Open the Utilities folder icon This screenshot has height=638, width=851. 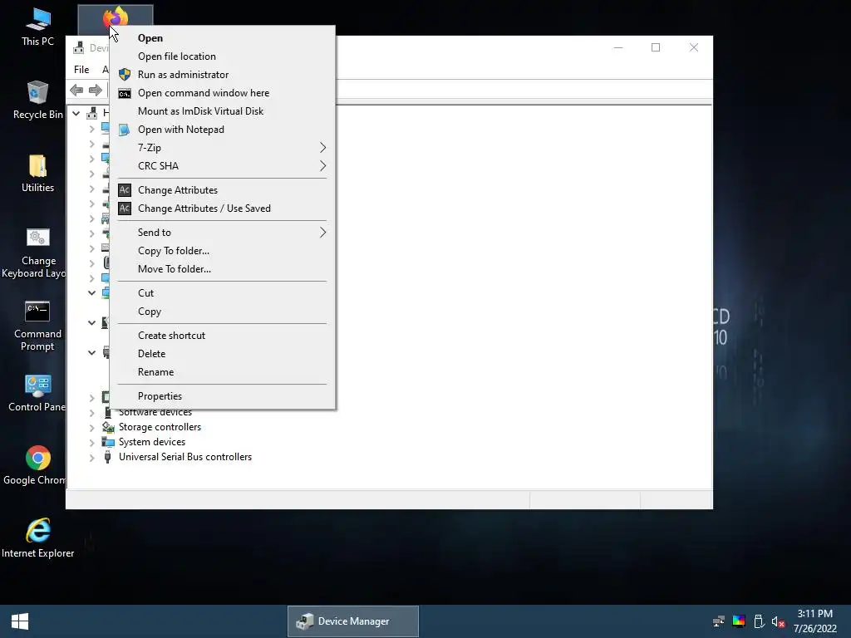coord(37,174)
